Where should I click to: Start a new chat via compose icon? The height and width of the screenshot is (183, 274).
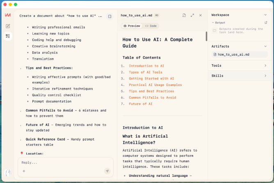point(8,26)
